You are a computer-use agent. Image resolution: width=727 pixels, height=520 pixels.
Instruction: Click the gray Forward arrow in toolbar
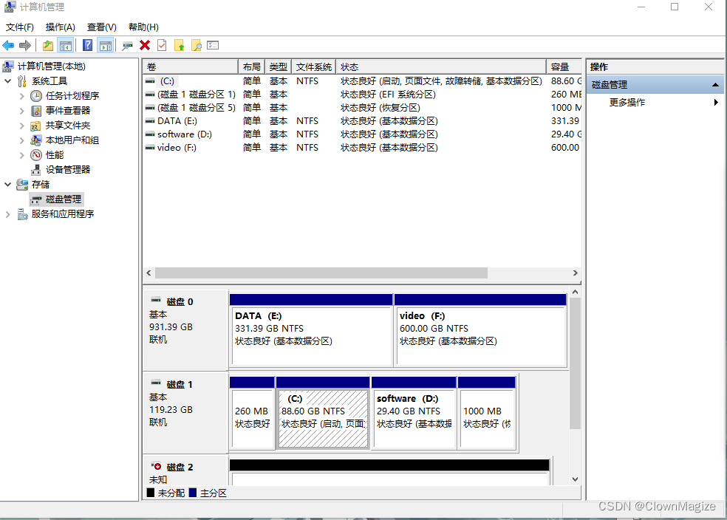click(25, 45)
